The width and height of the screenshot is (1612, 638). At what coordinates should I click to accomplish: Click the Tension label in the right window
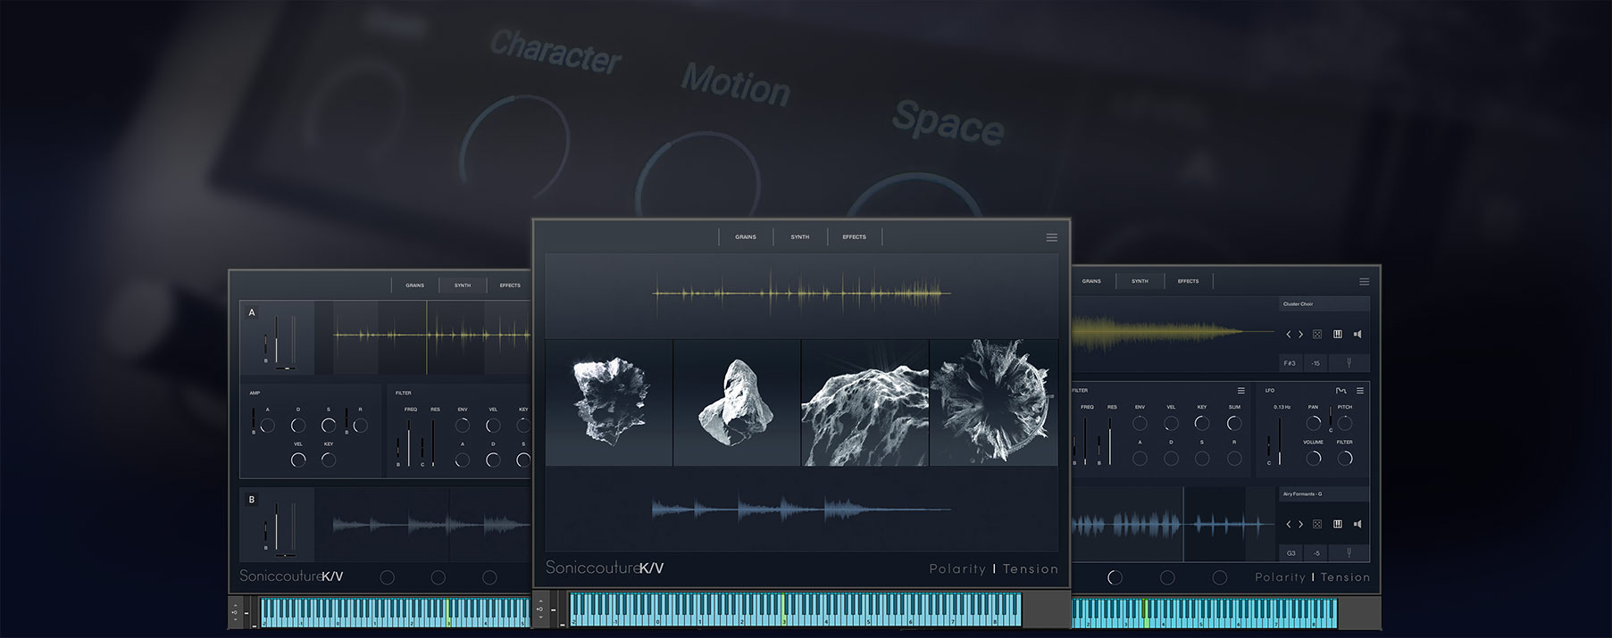pos(1345,577)
